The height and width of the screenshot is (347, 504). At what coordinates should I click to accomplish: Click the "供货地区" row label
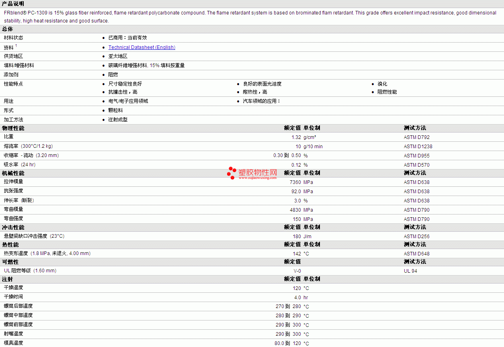(14, 56)
